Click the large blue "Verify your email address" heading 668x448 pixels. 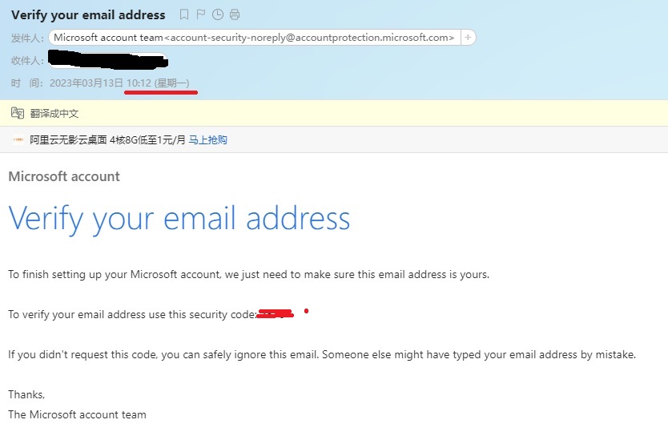pyautogui.click(x=179, y=218)
